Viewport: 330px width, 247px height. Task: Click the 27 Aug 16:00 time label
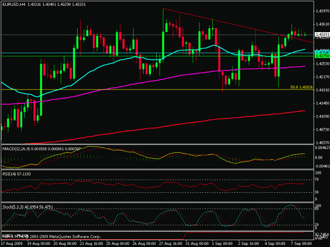pos(171,244)
